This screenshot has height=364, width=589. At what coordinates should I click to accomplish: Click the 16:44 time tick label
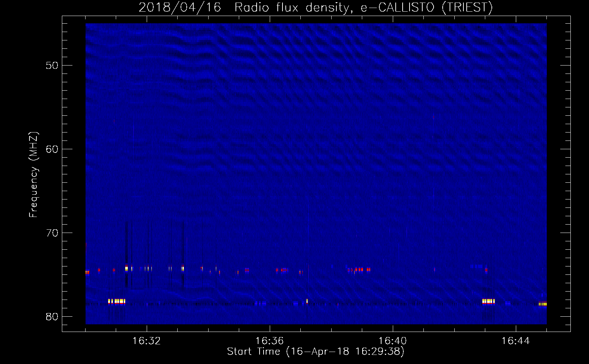click(515, 341)
